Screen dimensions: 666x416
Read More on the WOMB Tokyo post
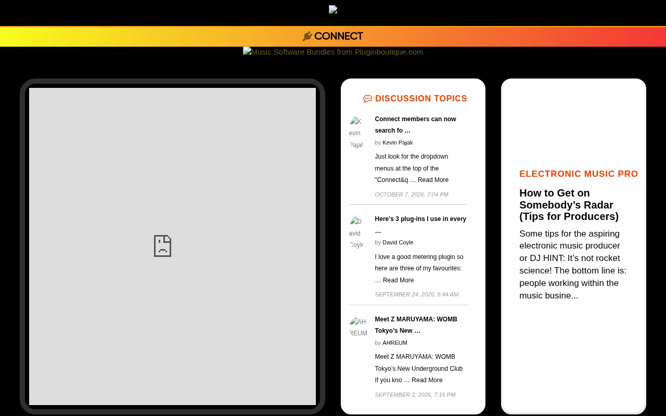(427, 380)
